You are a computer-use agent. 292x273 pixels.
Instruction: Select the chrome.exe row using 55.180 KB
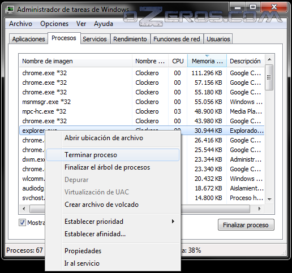click(x=141, y=92)
